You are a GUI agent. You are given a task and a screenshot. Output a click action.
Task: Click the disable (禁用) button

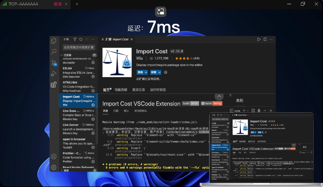(x=140, y=72)
